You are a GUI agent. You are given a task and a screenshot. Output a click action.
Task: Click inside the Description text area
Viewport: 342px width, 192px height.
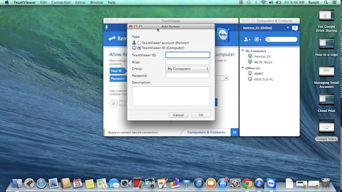tap(171, 96)
